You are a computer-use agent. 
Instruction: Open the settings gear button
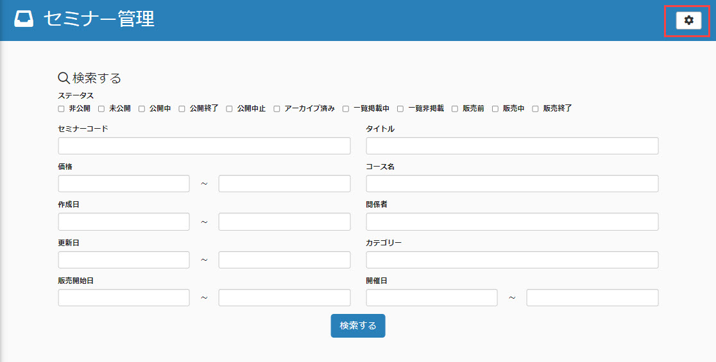point(688,21)
